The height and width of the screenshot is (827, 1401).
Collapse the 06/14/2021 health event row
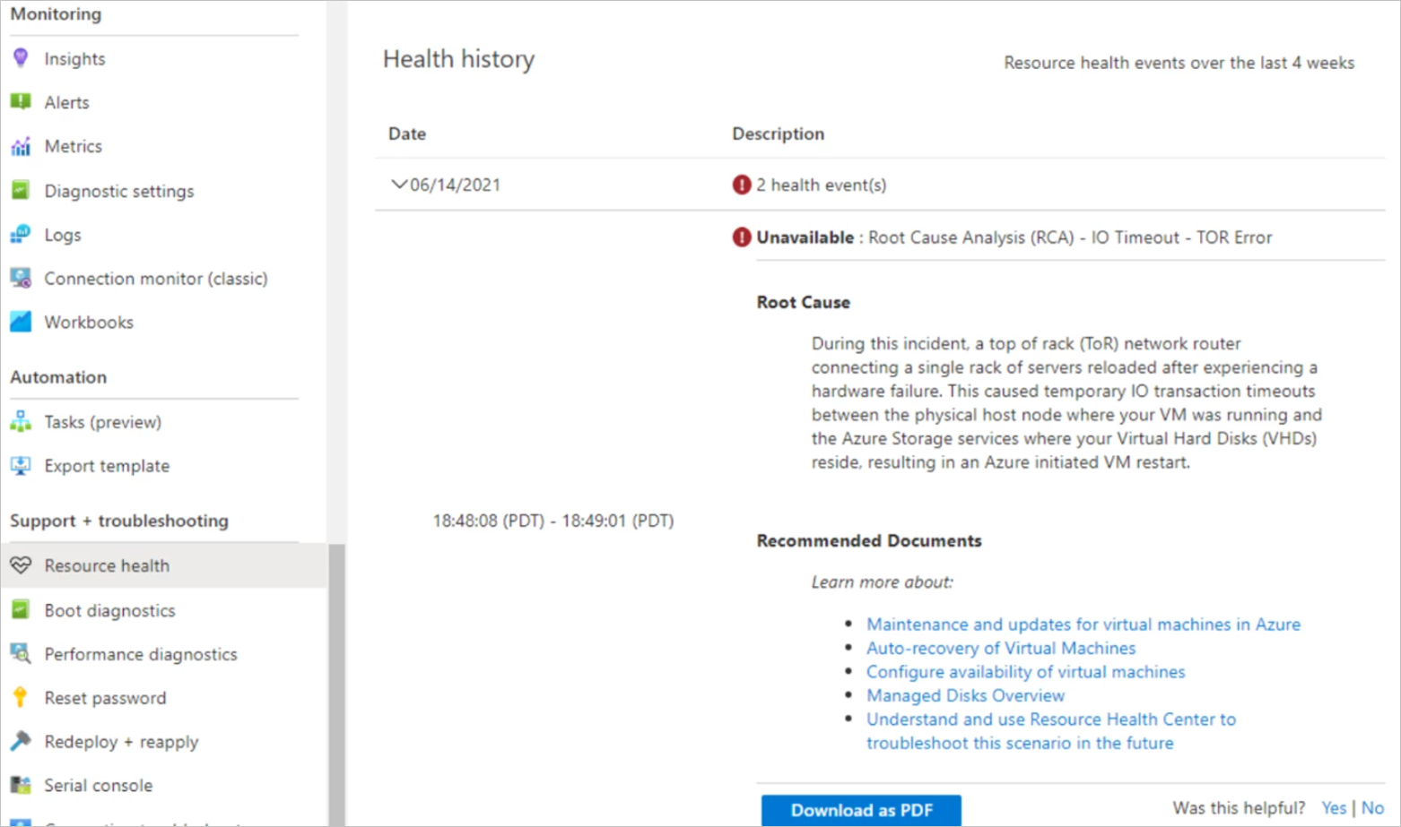click(x=398, y=185)
